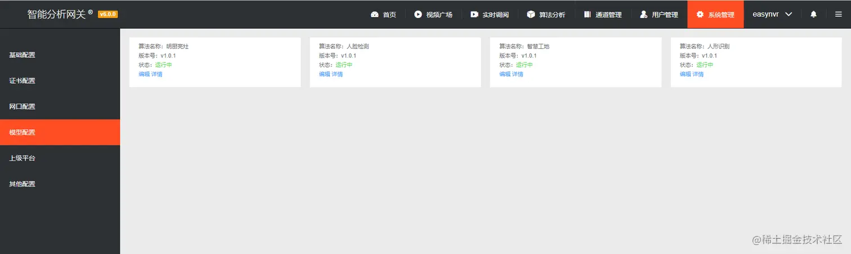
Task: Click 运行中 status on 明厨亮灶 card
Action: point(163,65)
